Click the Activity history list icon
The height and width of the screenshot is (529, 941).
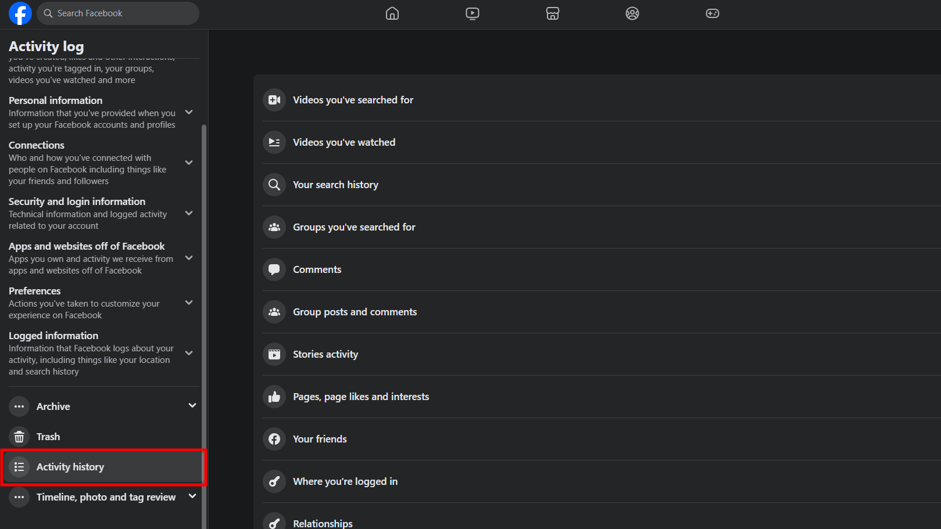tap(19, 467)
